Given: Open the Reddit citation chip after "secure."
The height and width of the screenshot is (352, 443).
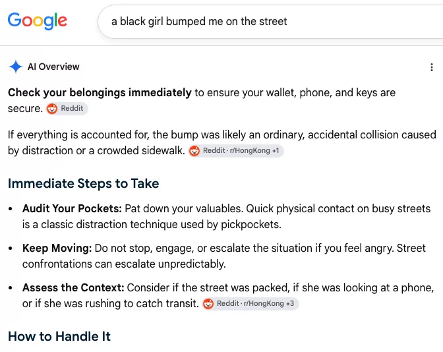Looking at the screenshot, I should pyautogui.click(x=67, y=109).
